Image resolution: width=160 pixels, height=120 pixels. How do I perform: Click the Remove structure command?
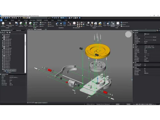[x=125, y=26]
